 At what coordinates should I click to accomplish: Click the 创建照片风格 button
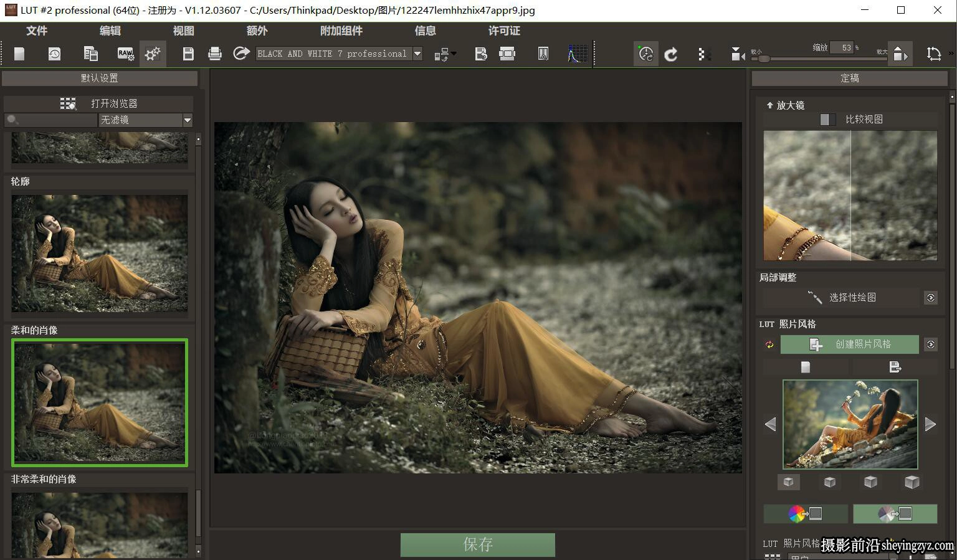(850, 344)
